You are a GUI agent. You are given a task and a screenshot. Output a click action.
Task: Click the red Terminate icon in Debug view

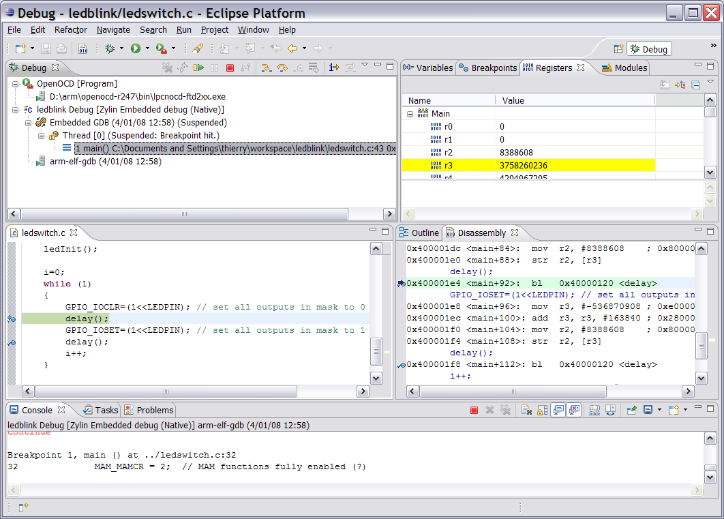pyautogui.click(x=230, y=68)
